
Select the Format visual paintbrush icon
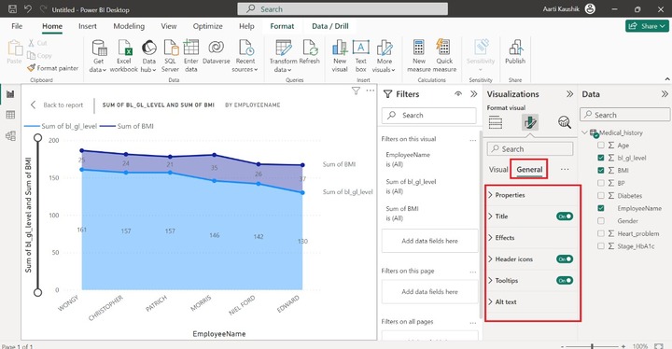pos(530,122)
